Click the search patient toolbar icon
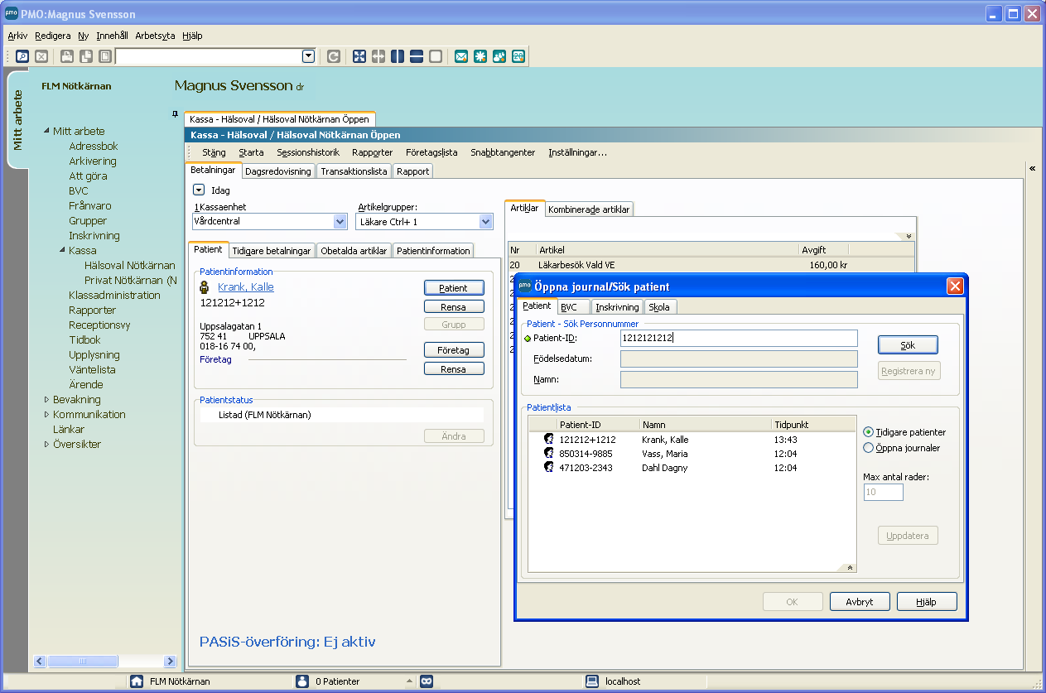 pos(22,56)
